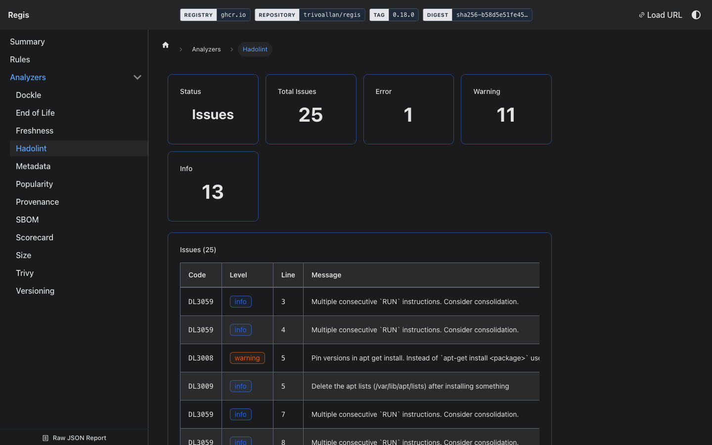Viewport: 712px width, 445px height.
Task: Open the Rules page
Action: coord(20,59)
